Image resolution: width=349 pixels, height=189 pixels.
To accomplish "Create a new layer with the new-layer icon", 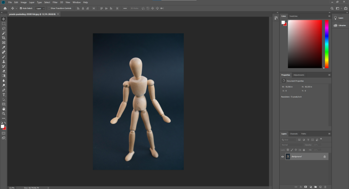I will coord(320,187).
